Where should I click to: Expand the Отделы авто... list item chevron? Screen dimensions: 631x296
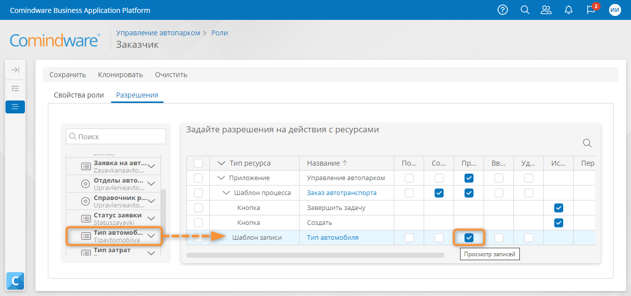152,184
